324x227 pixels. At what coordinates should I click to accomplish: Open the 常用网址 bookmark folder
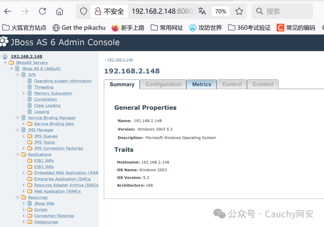coord(167,28)
